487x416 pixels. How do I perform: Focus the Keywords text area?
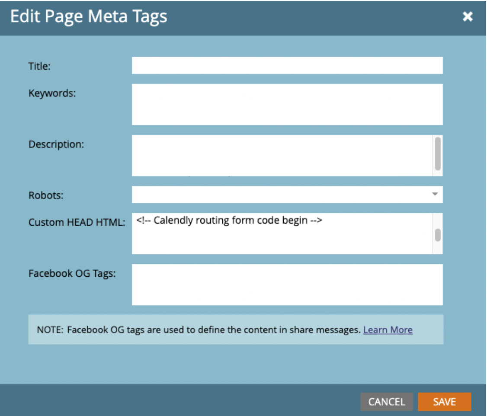287,104
